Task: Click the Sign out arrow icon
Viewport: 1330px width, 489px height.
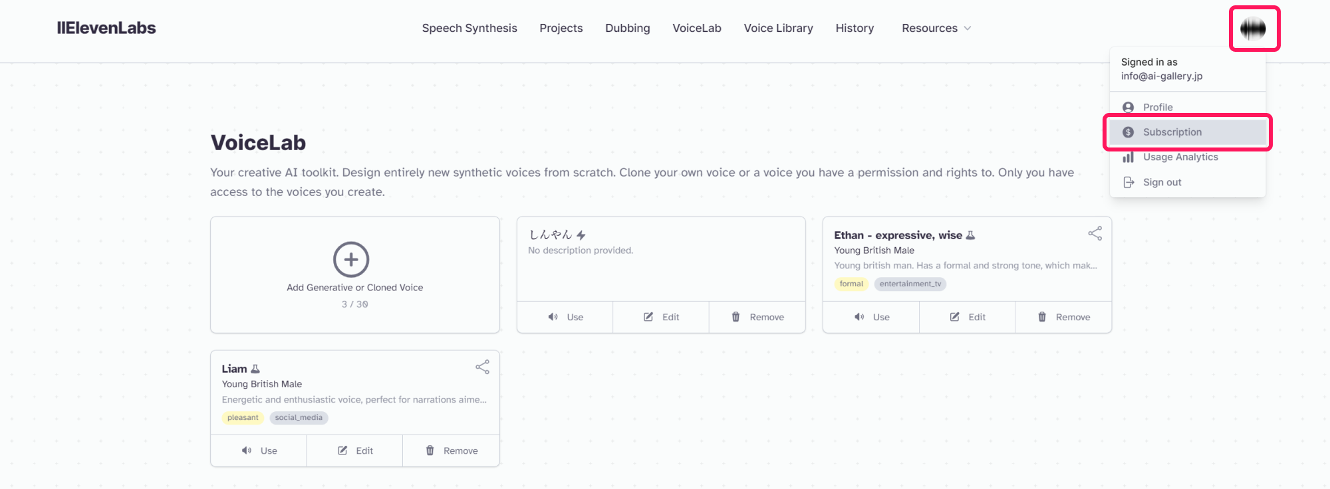Action: pos(1128,182)
